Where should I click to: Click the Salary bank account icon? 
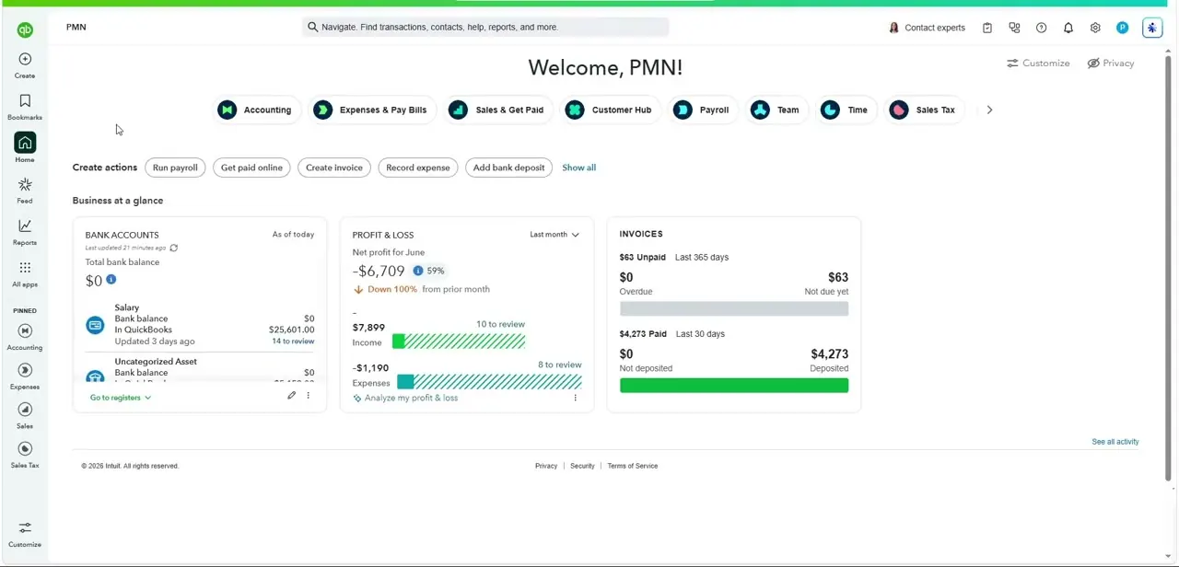(x=95, y=325)
